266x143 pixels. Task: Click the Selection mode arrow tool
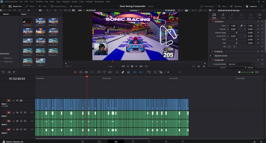(x=75, y=72)
